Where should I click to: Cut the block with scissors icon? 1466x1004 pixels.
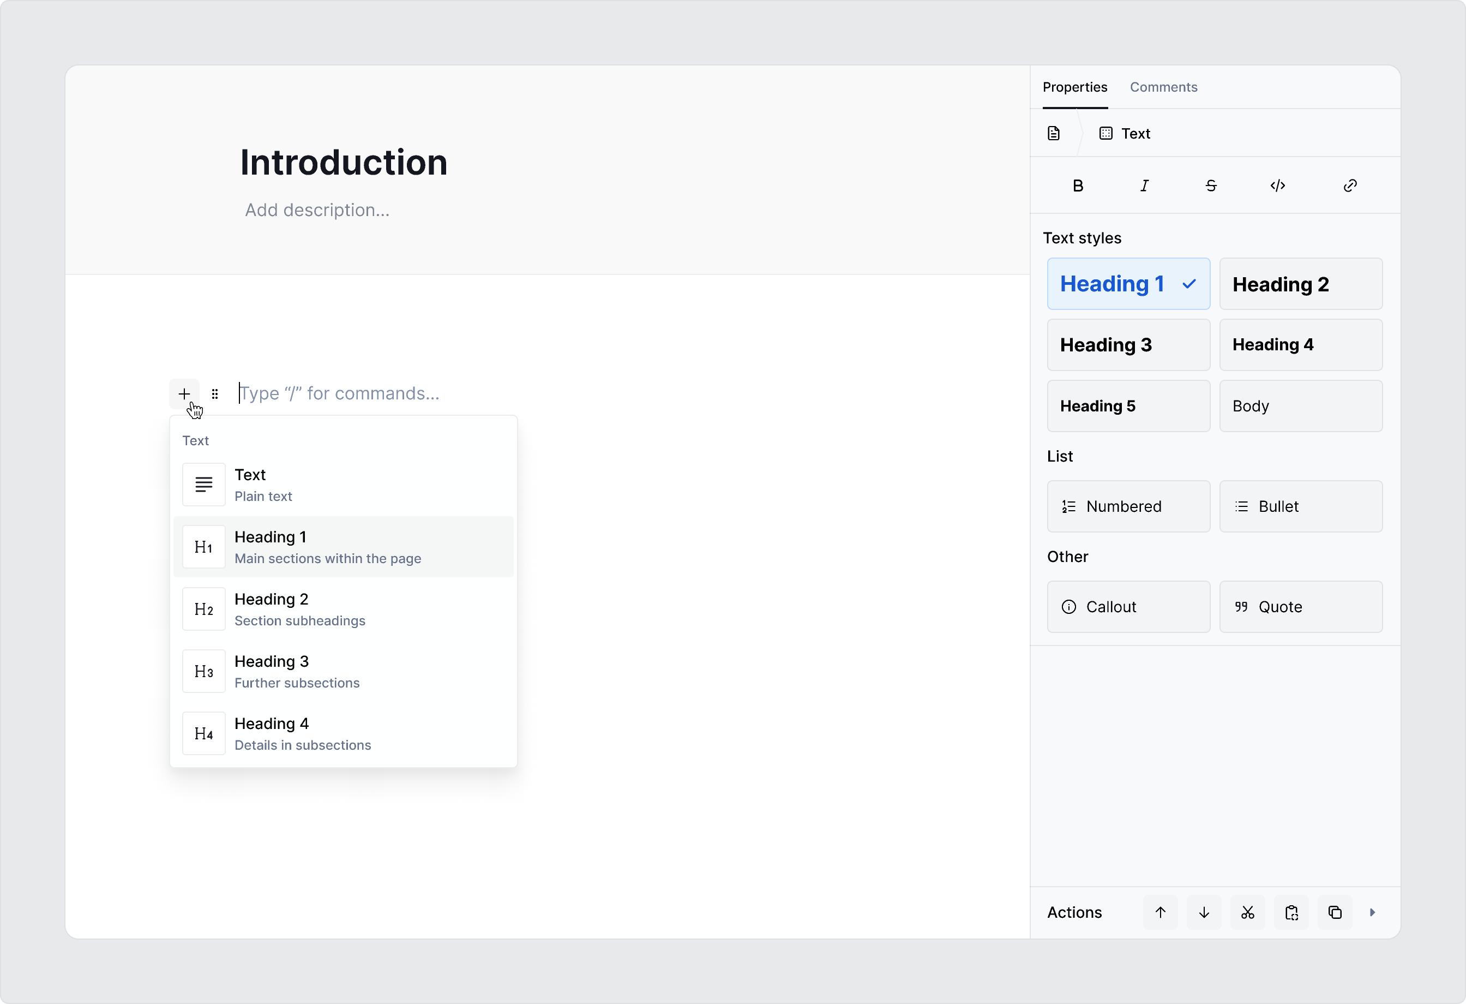pos(1247,912)
